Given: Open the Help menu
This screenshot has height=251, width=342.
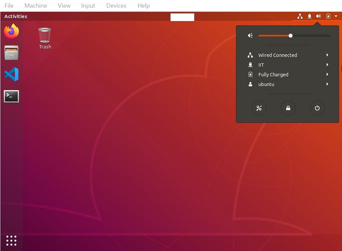Looking at the screenshot, I should 144,6.
